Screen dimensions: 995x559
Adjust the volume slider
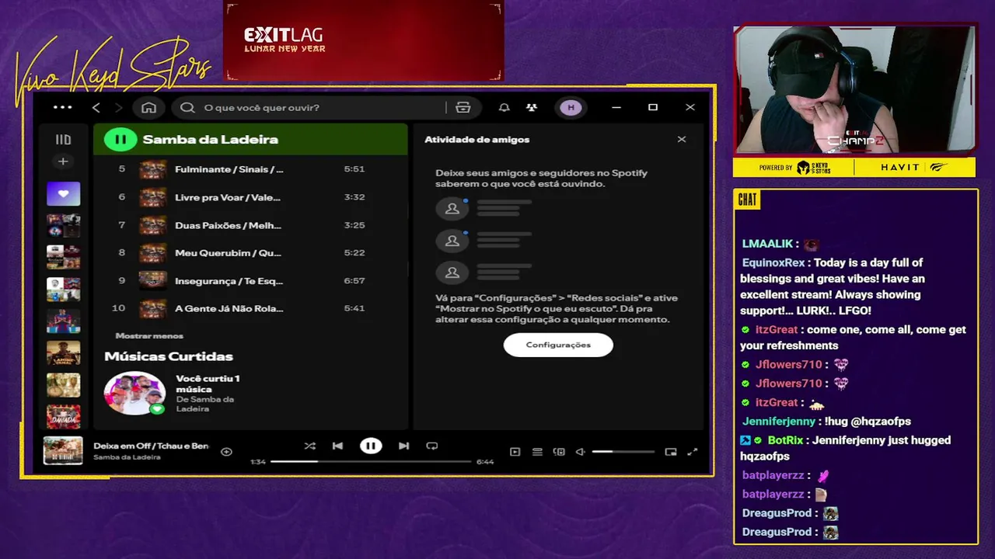point(623,452)
